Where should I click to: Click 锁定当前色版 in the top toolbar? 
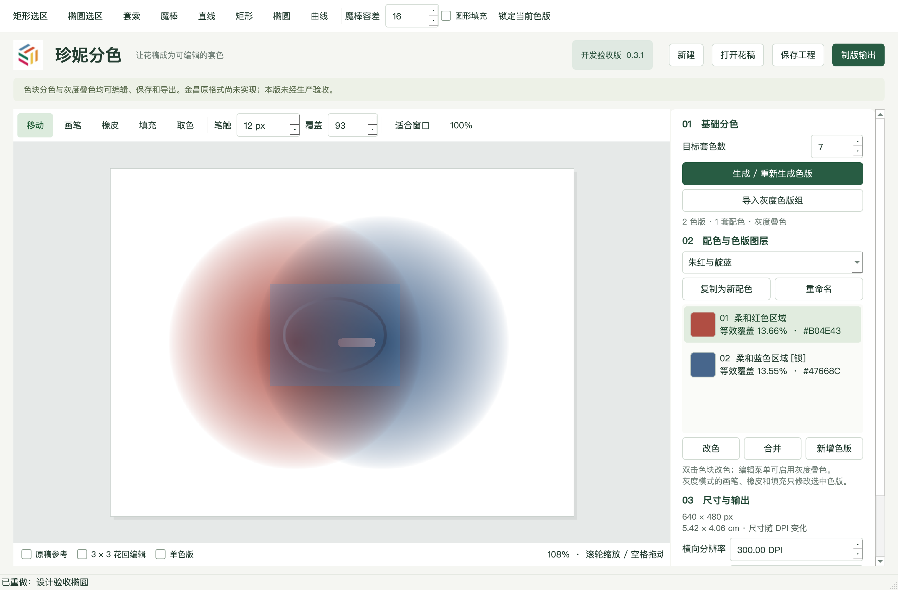tap(524, 16)
